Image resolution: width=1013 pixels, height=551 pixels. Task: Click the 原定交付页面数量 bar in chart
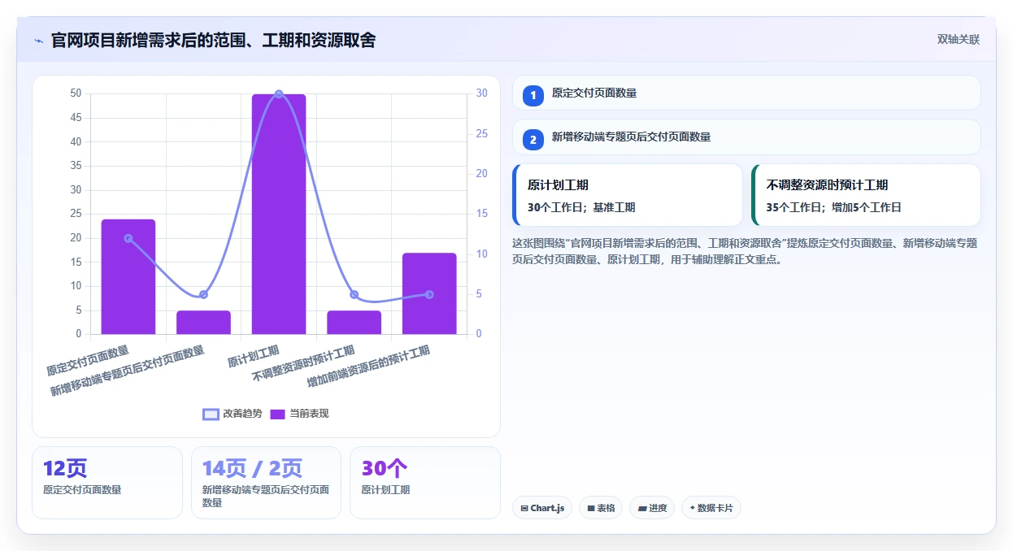coord(128,276)
